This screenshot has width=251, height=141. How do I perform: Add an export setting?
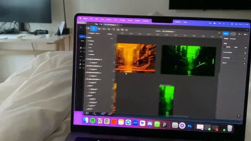point(244,63)
